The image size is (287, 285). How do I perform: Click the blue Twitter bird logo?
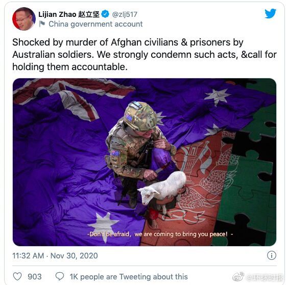[x=270, y=13]
